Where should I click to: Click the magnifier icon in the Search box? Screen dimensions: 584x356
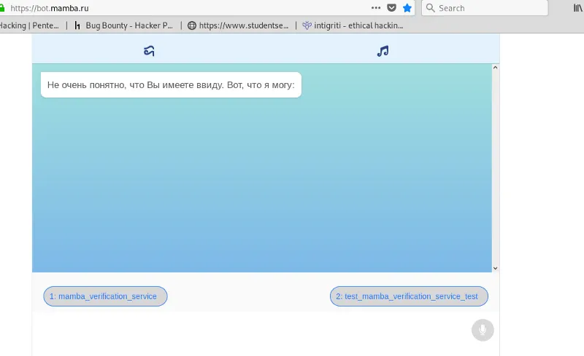[x=430, y=8]
